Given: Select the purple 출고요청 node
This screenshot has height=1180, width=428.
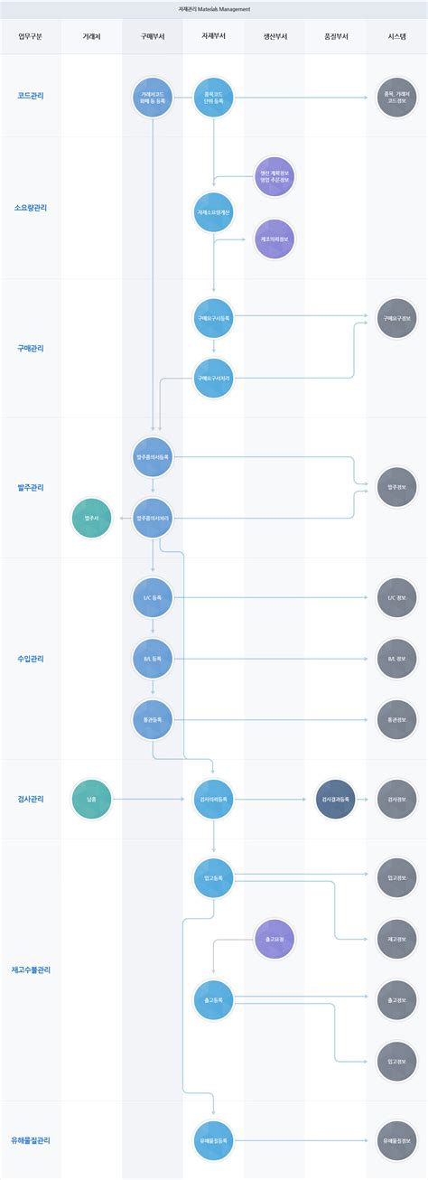Looking at the screenshot, I should [274, 940].
